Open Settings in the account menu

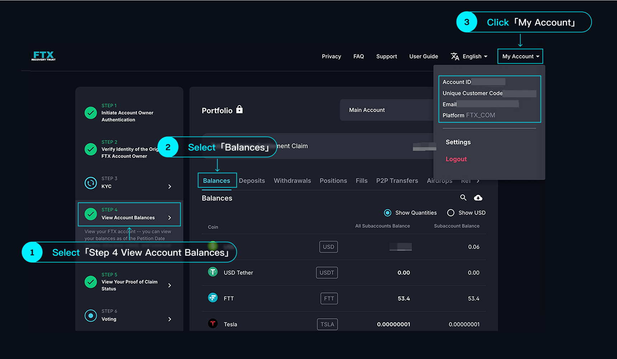point(458,142)
